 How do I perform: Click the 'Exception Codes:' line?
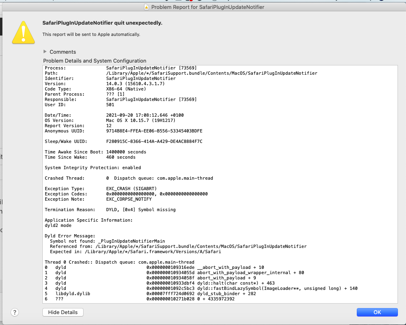click(x=126, y=194)
